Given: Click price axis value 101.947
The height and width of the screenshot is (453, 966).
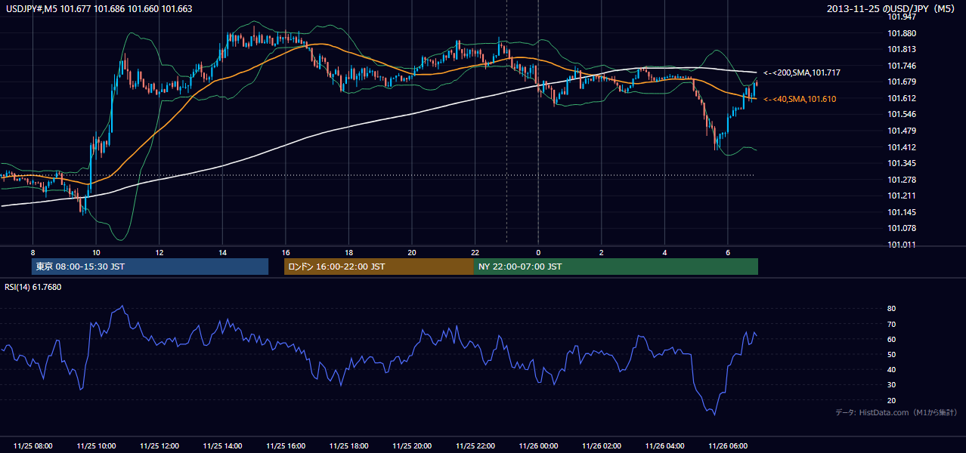Looking at the screenshot, I should [x=903, y=17].
